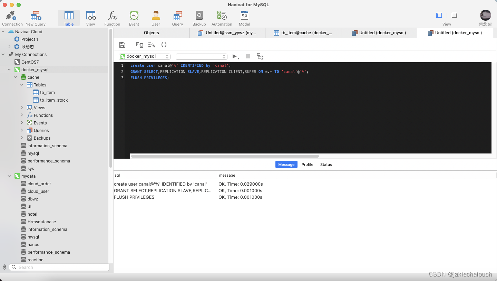Stop query execution with the square icon
The image size is (497, 281).
248,56
